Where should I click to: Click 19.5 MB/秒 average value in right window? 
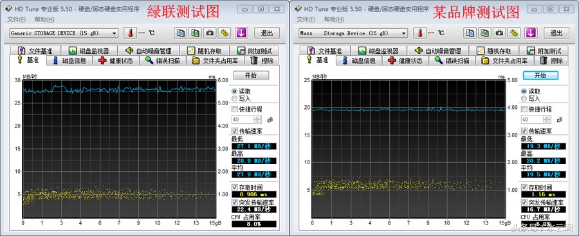[x=544, y=174]
